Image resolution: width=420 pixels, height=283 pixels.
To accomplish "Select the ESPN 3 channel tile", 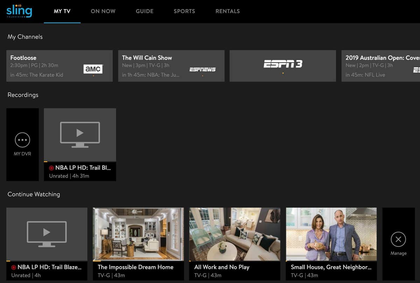I will click(x=282, y=66).
